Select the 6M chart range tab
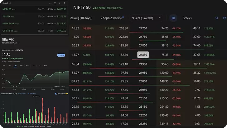Screen dimensions: 227x128 tap(21, 66)
